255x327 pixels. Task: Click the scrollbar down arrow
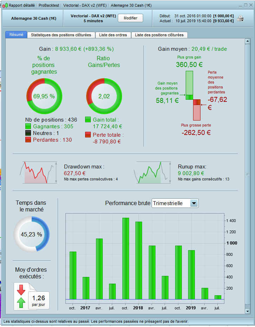(x=248, y=311)
